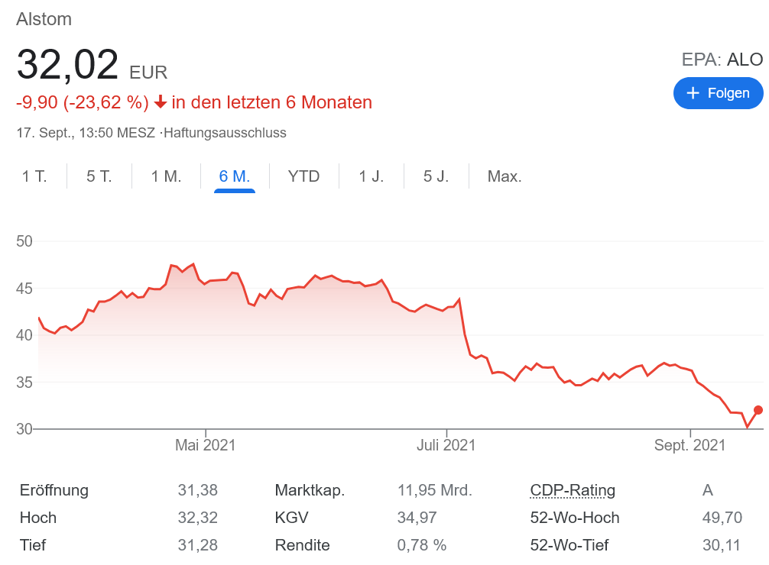Viewport: 769px width, 565px height.
Task: Click the Sept. 2021 axis label
Action: 690,445
